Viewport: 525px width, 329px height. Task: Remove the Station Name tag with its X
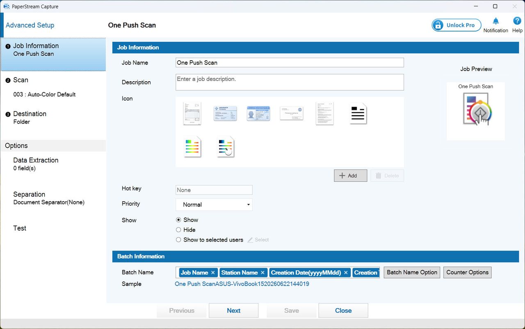[x=262, y=273]
